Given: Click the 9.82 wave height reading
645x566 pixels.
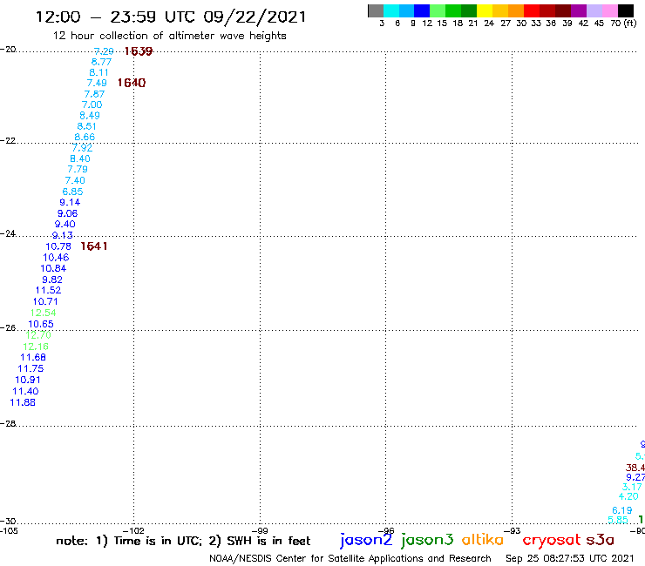Looking at the screenshot, I should (52, 280).
